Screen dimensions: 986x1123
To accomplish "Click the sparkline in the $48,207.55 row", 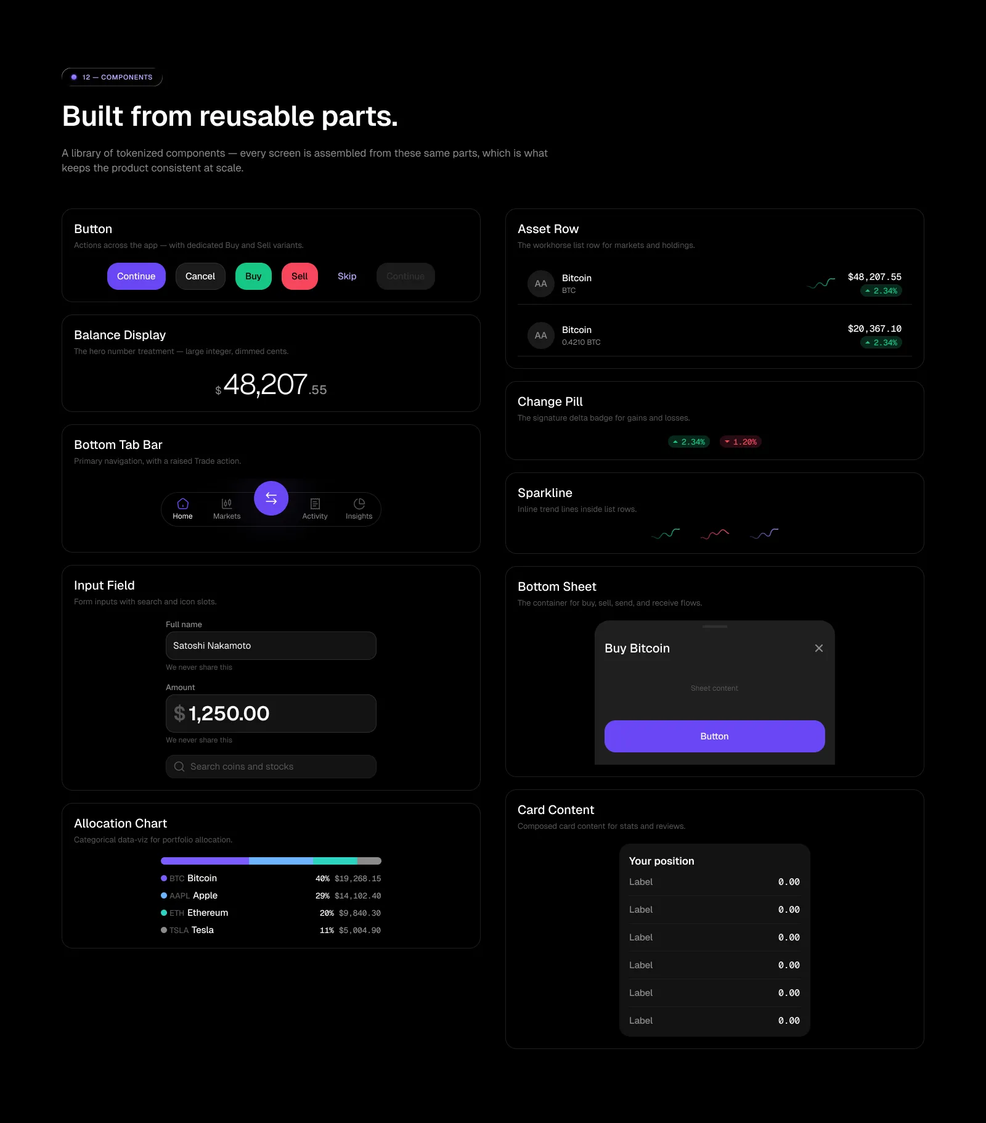I will click(821, 283).
